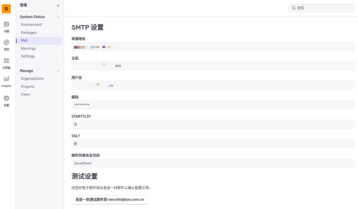Open Settings under System Status
The image size is (358, 209).
point(28,56)
